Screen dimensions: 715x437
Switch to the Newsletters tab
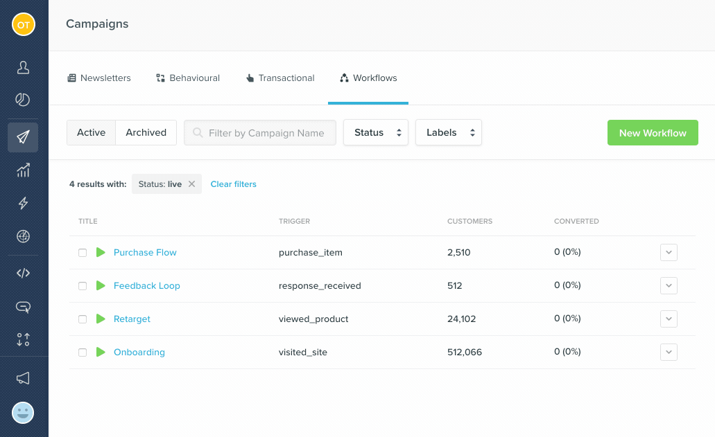tap(98, 78)
